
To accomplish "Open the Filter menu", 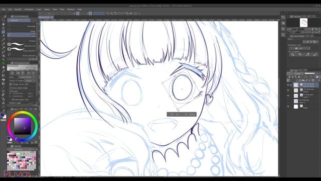I will [62, 10].
